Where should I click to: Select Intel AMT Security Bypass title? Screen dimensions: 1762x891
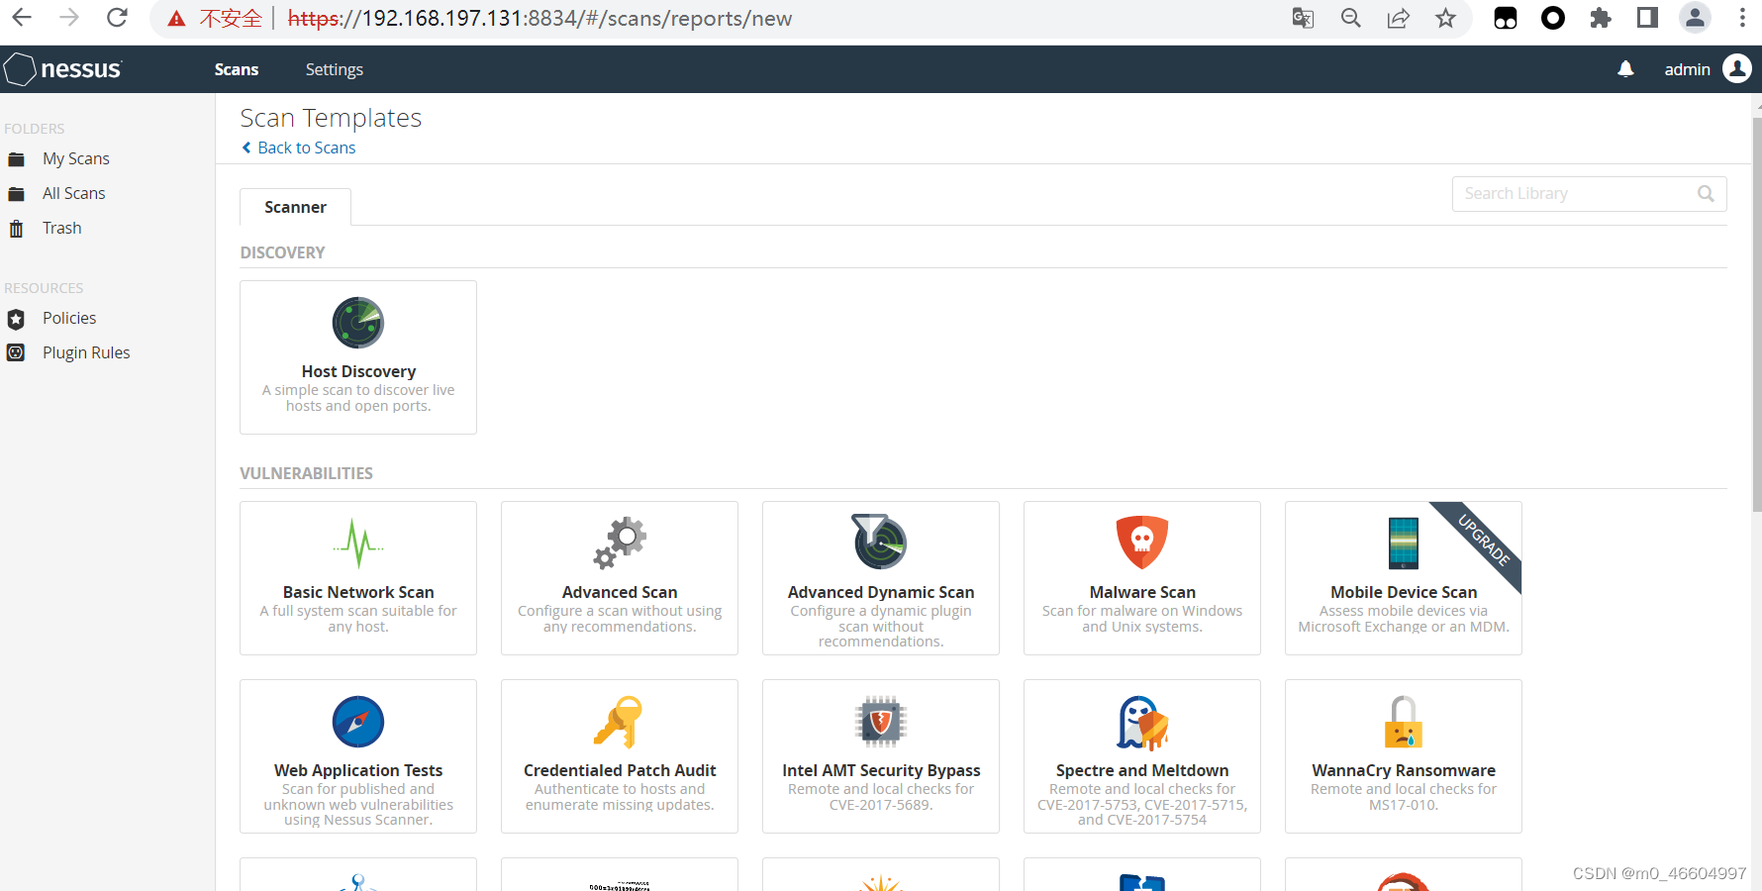[x=881, y=770]
